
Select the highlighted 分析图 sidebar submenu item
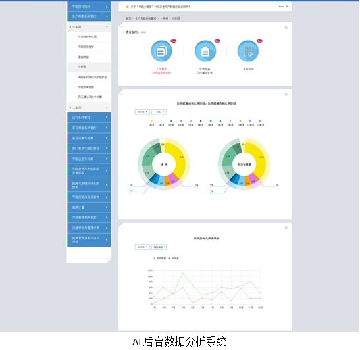coord(89,67)
